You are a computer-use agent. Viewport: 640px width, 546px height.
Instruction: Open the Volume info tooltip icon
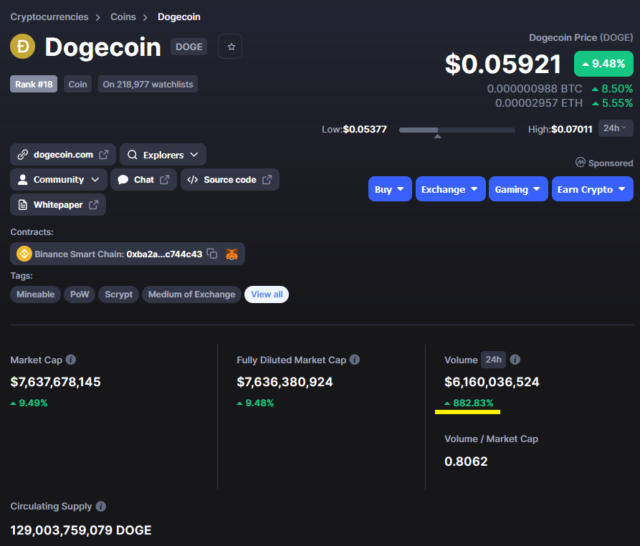click(x=515, y=360)
